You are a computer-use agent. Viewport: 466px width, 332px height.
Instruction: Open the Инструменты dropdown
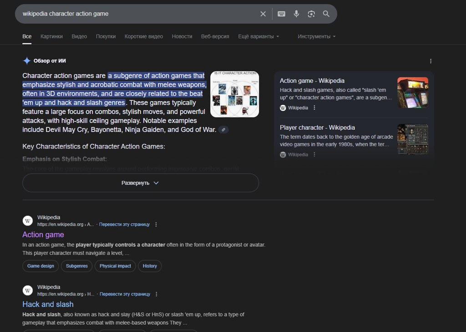(x=317, y=36)
